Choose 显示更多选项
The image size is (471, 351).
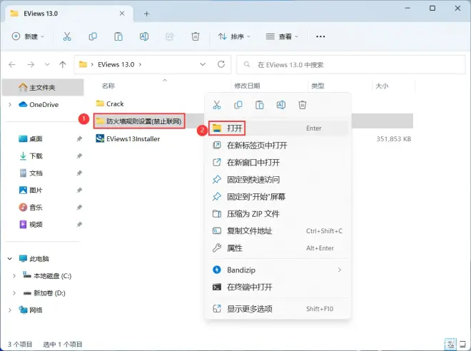pos(278,309)
